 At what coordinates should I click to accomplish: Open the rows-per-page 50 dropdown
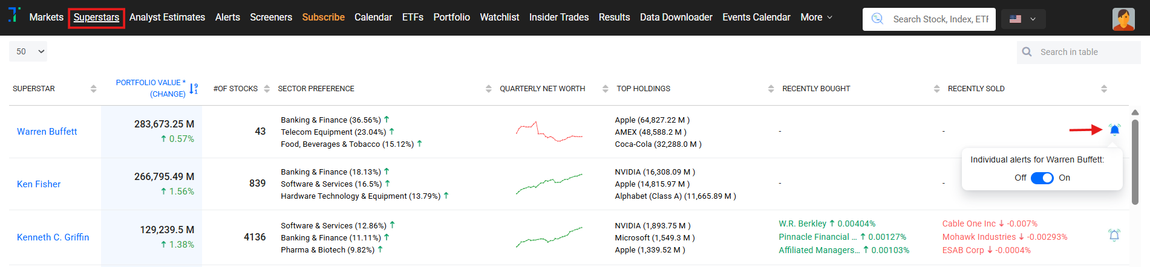click(28, 51)
